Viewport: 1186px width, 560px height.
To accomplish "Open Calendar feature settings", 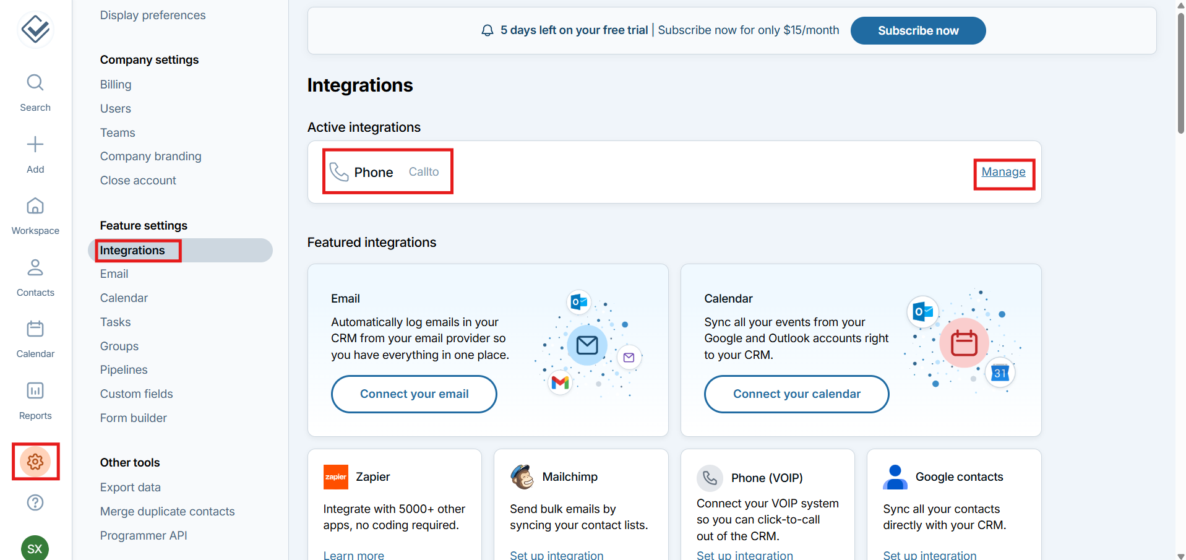I will click(x=124, y=298).
